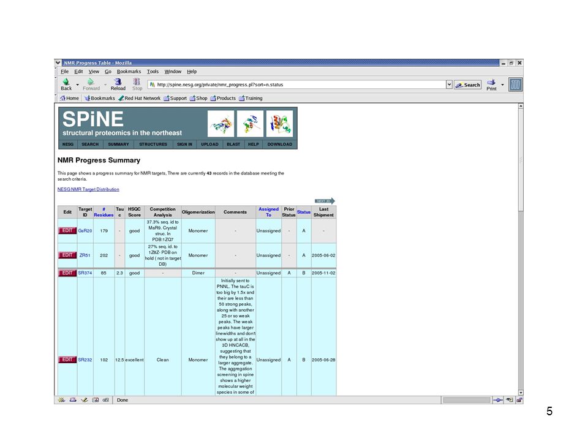Open the Training bookmark folder
This screenshot has height=441, width=588.
(251, 98)
